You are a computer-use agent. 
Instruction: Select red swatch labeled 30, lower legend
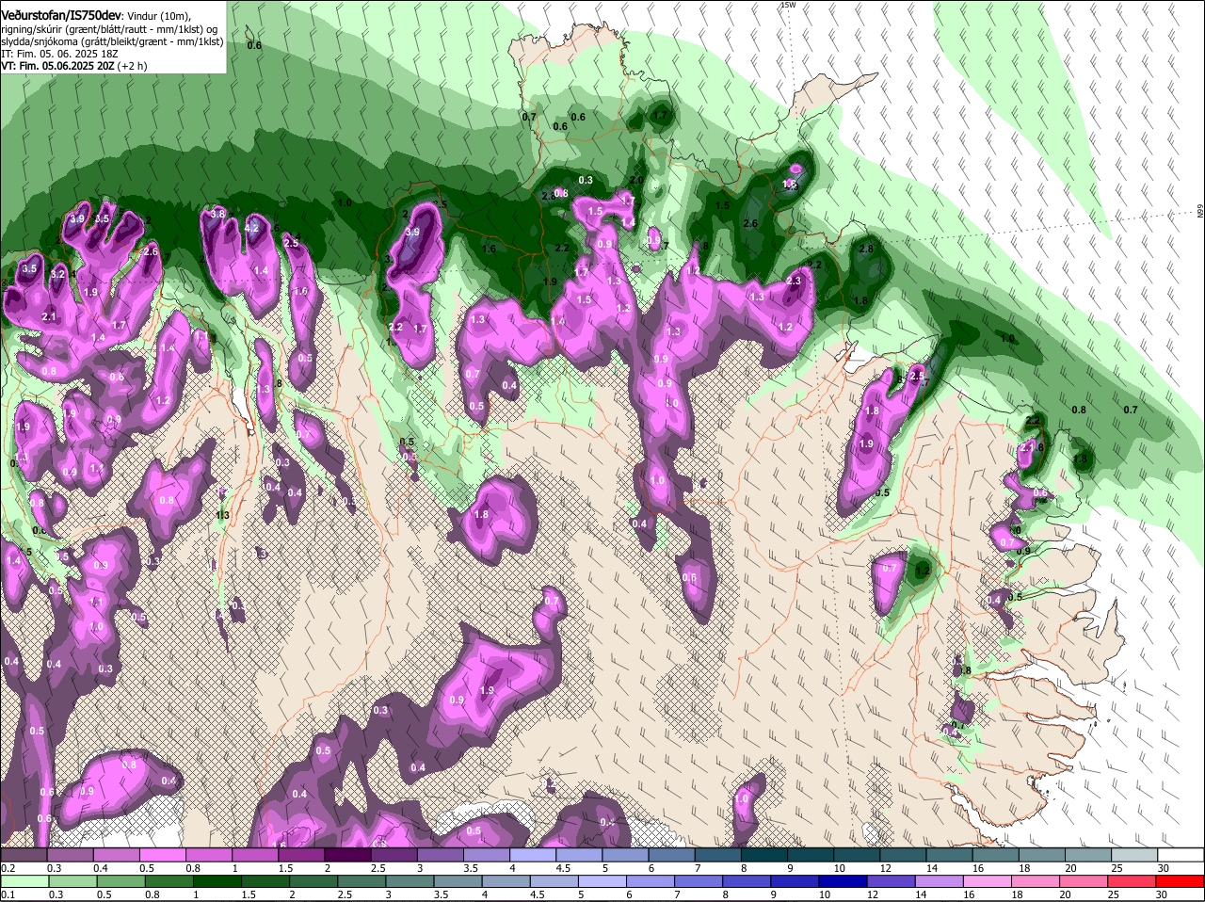pyautogui.click(x=1181, y=881)
